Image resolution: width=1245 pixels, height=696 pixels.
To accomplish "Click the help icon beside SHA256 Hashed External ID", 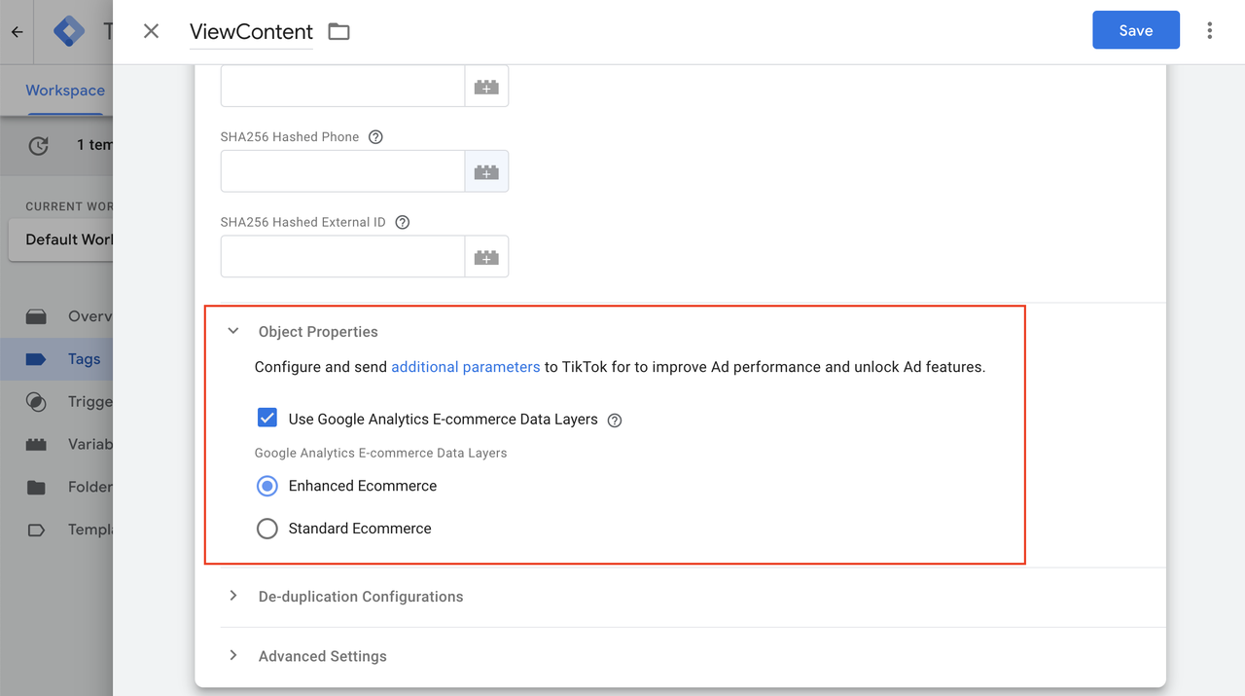I will point(402,222).
